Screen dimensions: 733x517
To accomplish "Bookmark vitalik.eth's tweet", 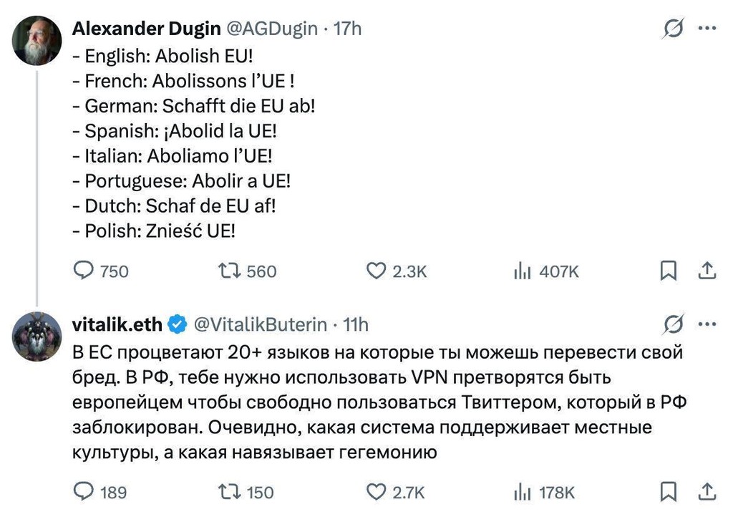I will click(x=668, y=492).
